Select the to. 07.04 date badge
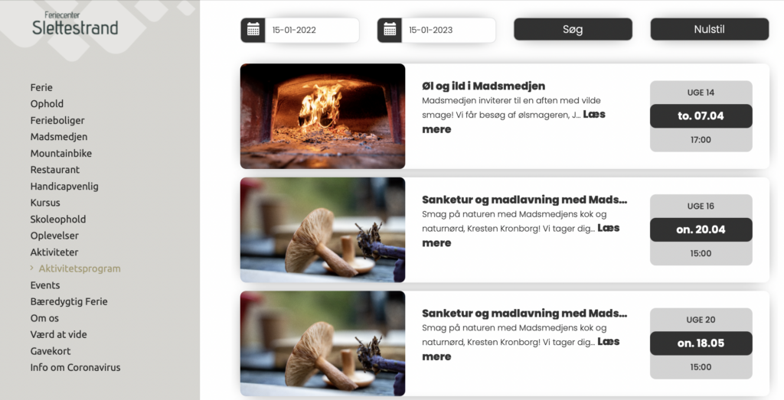 click(x=701, y=115)
